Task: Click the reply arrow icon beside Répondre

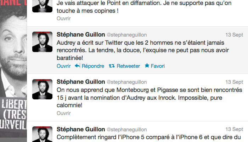Action: tap(78, 66)
